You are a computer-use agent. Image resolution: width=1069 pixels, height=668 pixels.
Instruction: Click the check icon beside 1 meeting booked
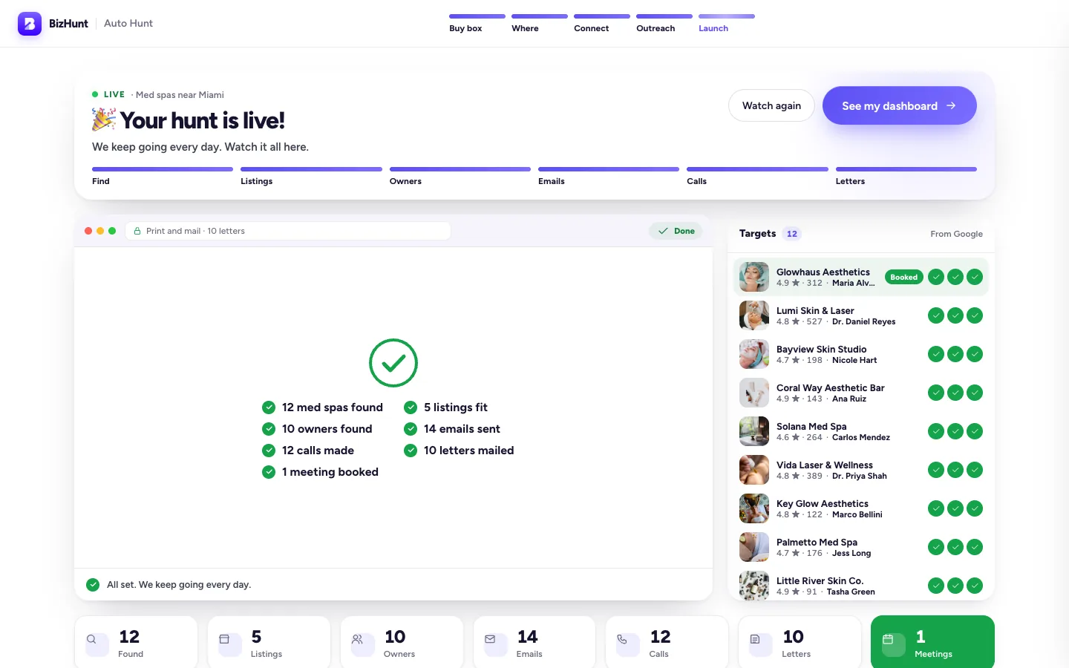(269, 472)
